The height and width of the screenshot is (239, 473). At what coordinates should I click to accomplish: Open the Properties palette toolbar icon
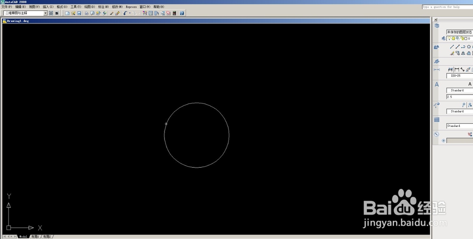(x=145, y=13)
